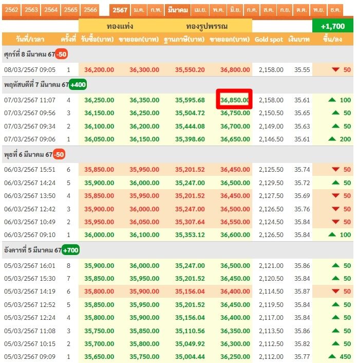Click the 35.76 baht exchange rate

pos(302,209)
